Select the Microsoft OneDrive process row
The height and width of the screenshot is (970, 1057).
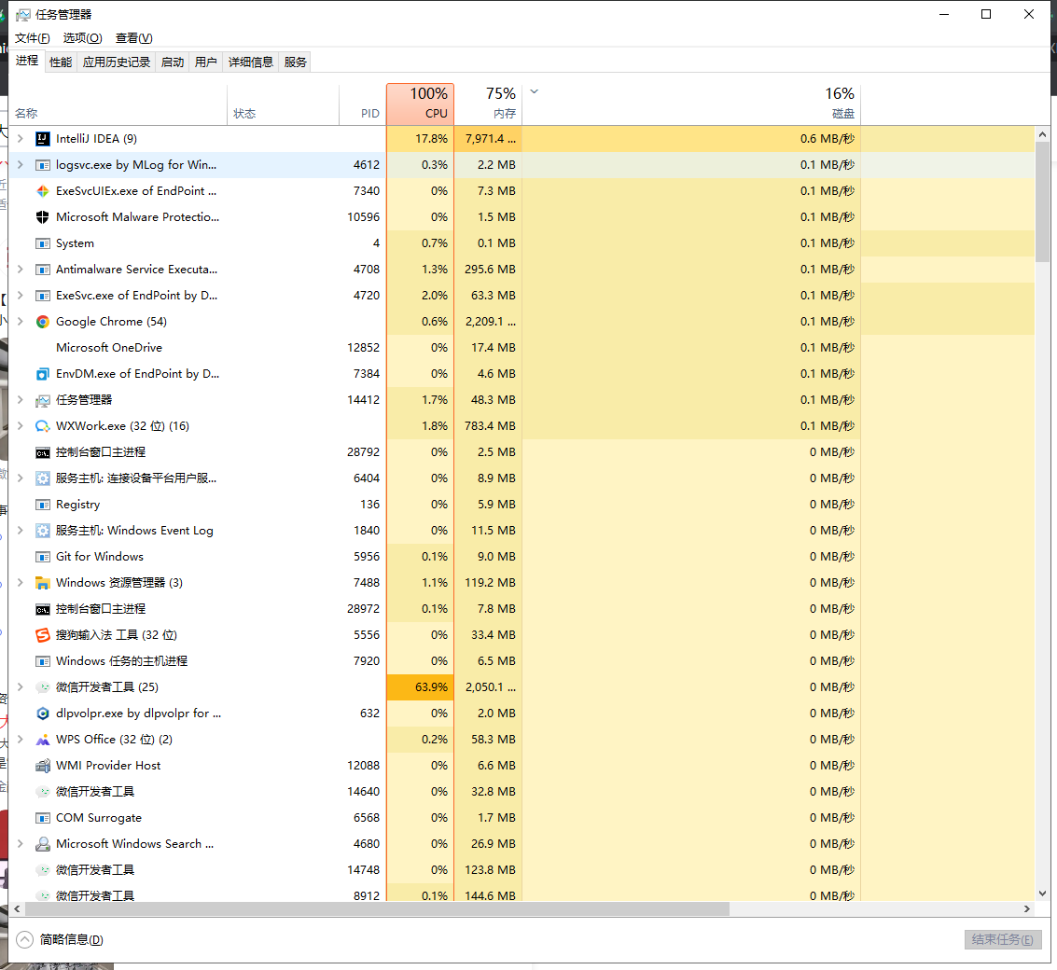522,348
